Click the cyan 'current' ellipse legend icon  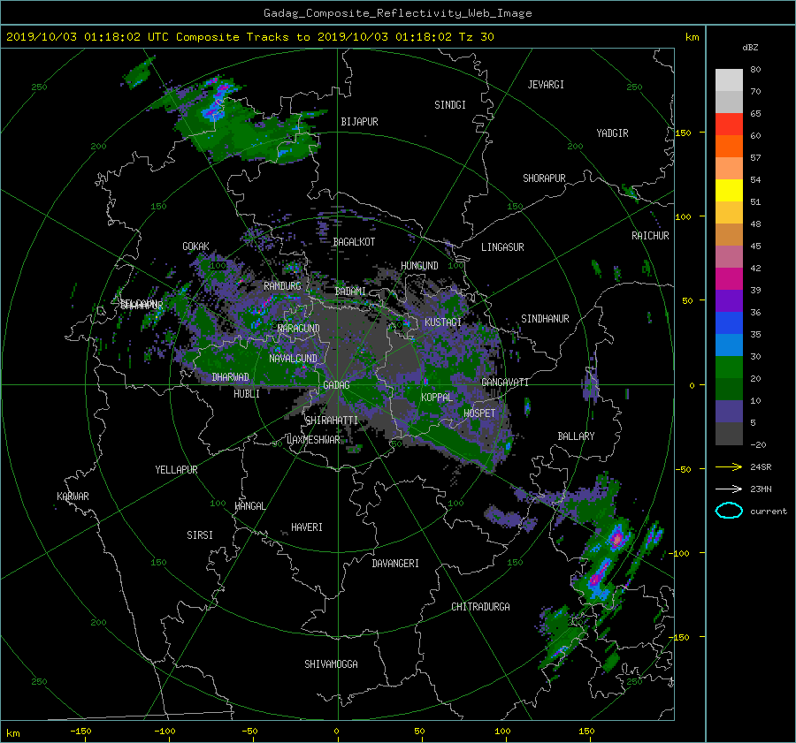729,511
